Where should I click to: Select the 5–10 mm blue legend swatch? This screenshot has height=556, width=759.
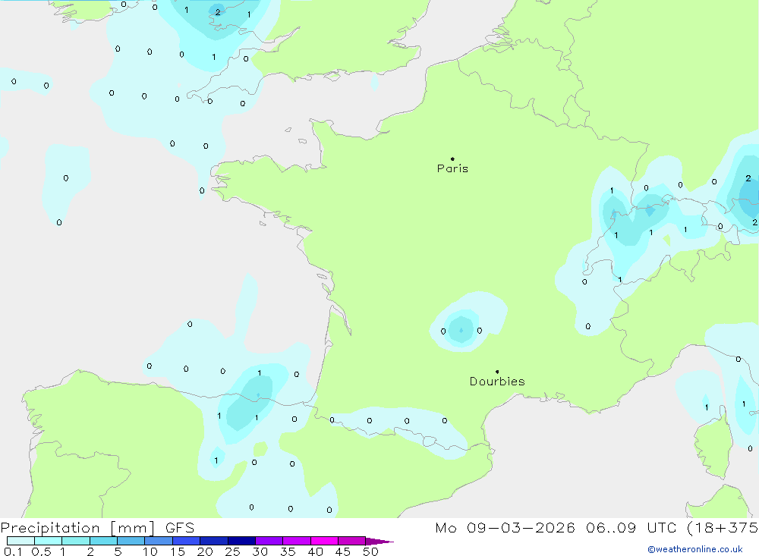coord(131,541)
